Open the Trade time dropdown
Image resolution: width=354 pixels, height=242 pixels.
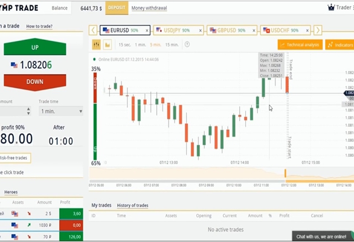(61, 111)
